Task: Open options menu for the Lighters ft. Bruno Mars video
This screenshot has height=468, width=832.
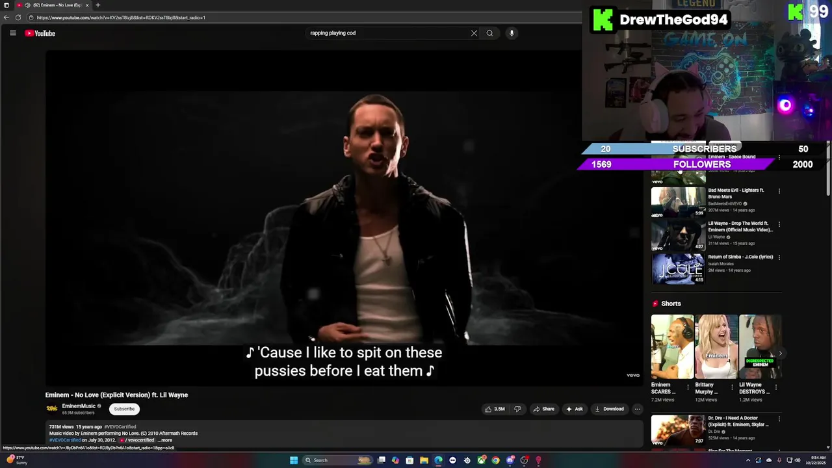Action: 779,191
